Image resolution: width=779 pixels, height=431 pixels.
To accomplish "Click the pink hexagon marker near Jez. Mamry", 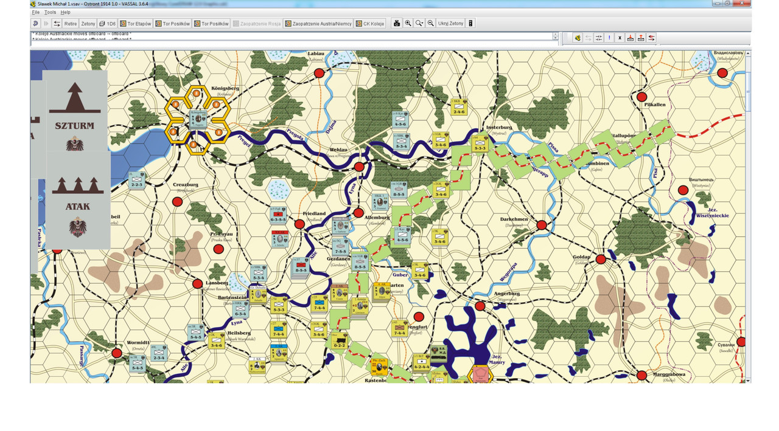I will 481,374.
